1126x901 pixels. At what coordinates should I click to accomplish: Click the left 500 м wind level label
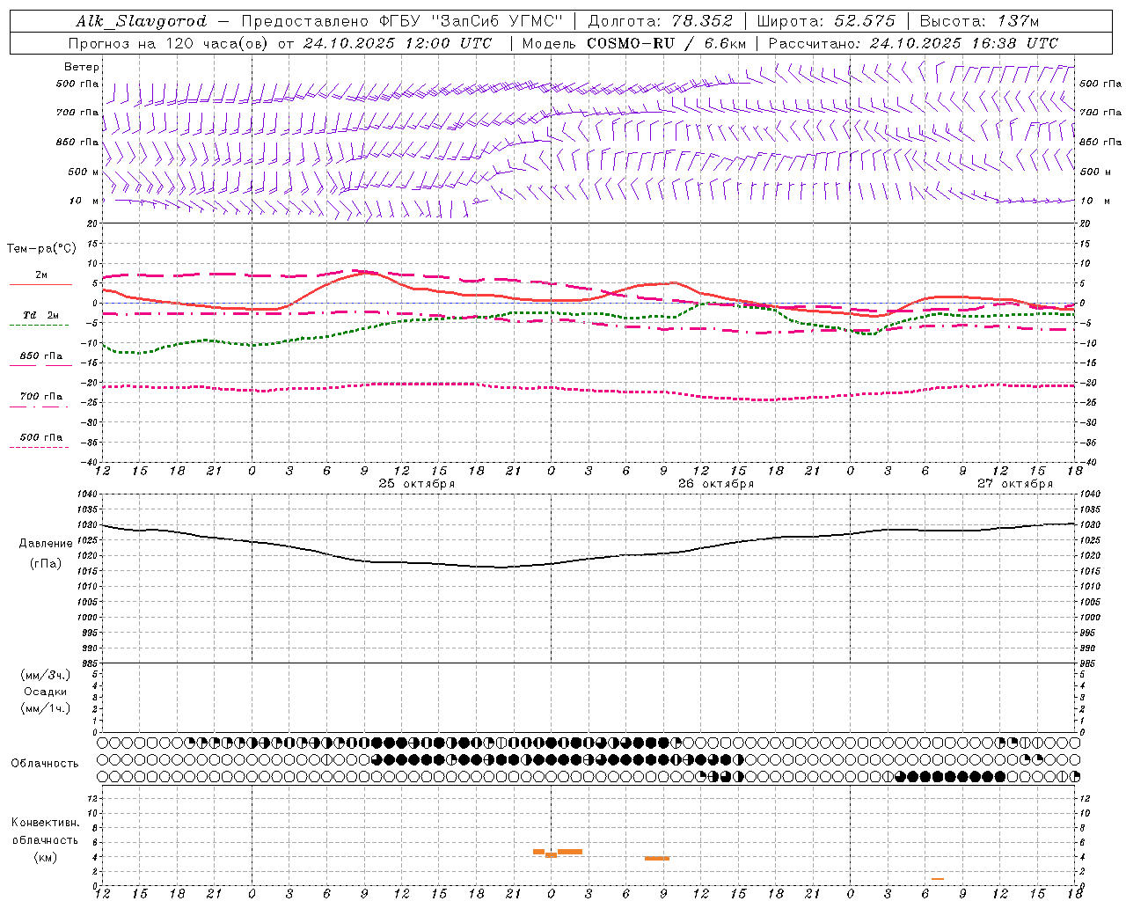coord(84,172)
